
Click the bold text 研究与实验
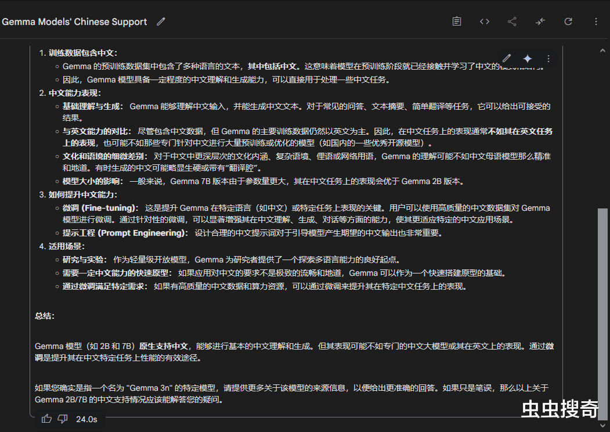coord(84,260)
